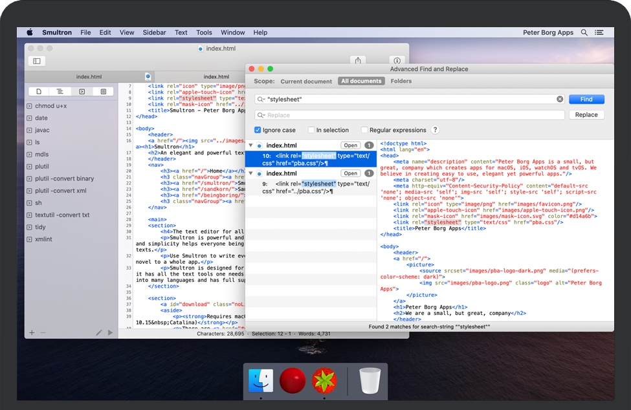Enable the Regular expressions checkbox
The image size is (631, 410).
364,130
